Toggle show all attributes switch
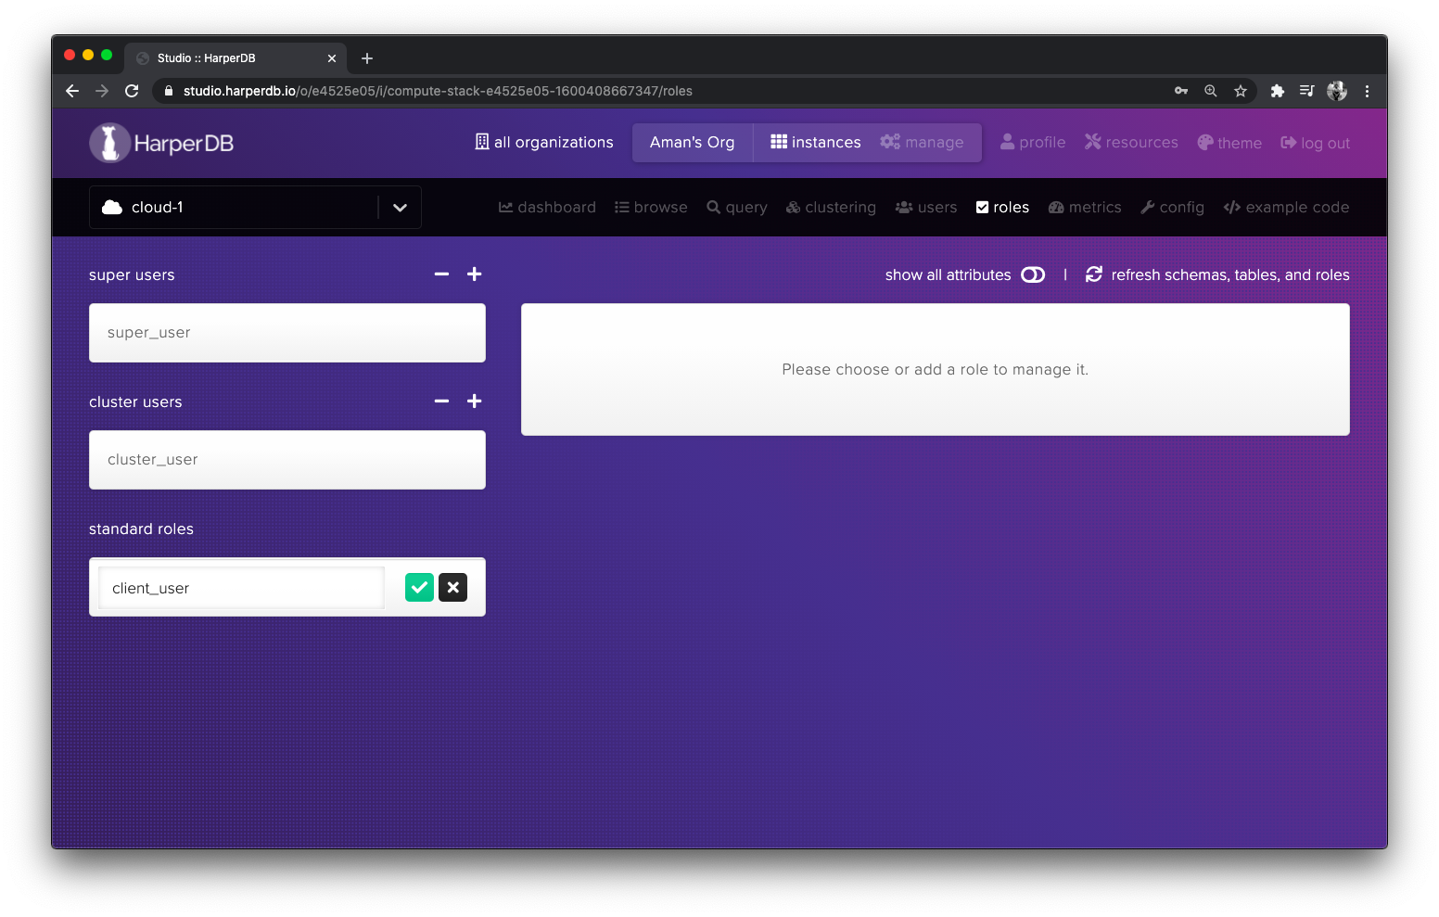Screen dimensions: 1439x917 (x=1033, y=274)
